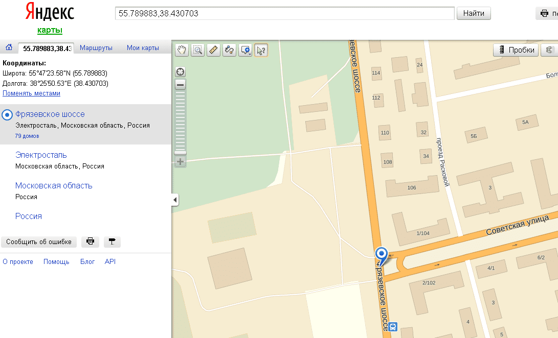Screen dimensions: 558x338
Task: Select the info pointer tool
Action: [x=261, y=50]
